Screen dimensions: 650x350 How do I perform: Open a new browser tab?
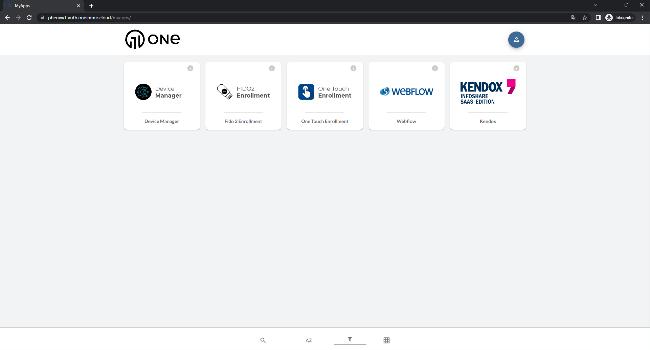click(91, 6)
